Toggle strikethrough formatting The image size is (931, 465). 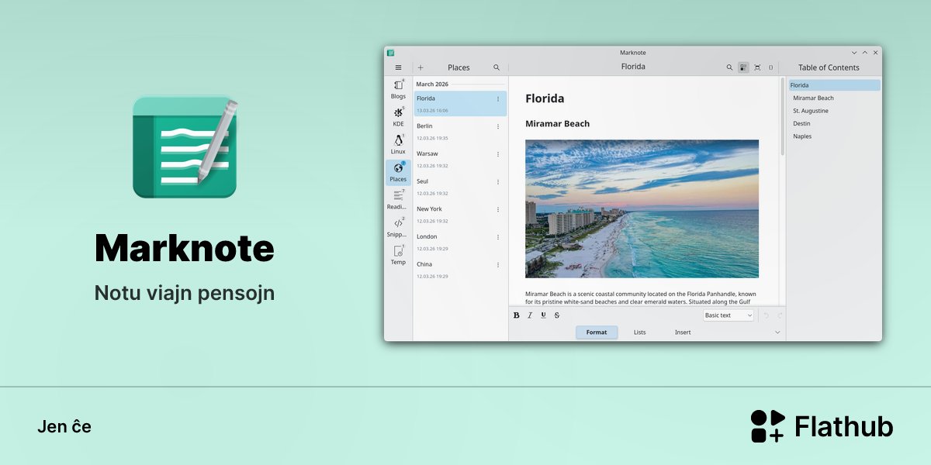click(557, 315)
